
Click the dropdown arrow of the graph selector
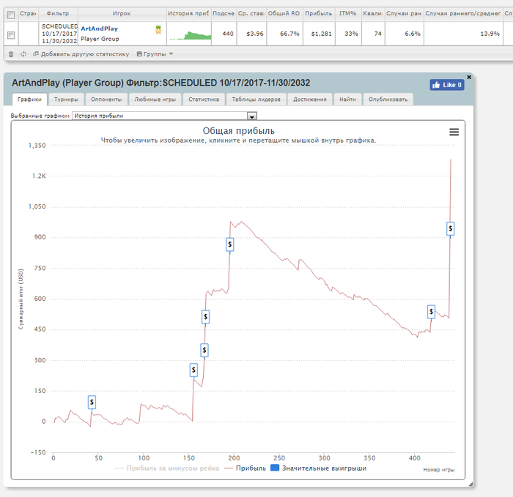pyautogui.click(x=252, y=116)
